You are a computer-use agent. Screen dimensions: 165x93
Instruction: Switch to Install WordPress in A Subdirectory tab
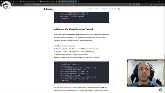coord(48,2)
